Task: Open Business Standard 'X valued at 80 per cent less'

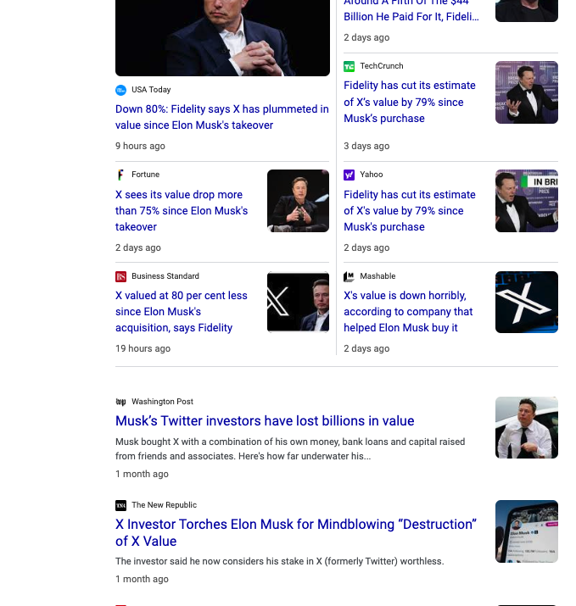Action: pyautogui.click(x=182, y=311)
